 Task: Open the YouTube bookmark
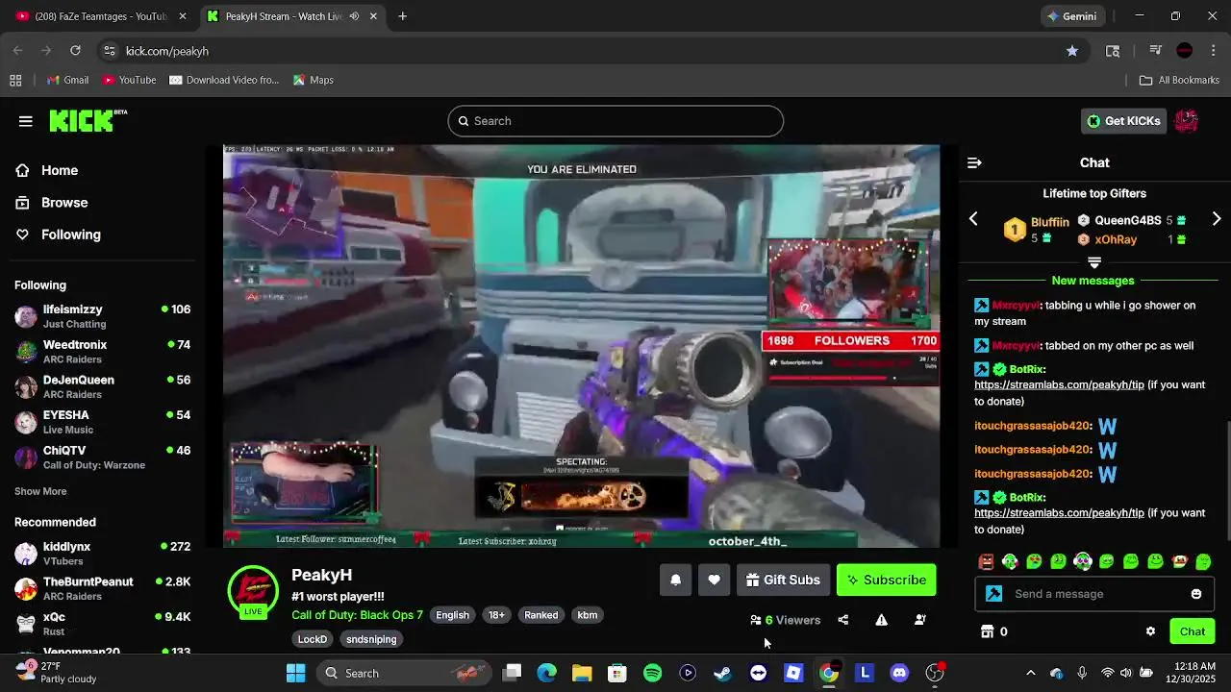pos(130,80)
